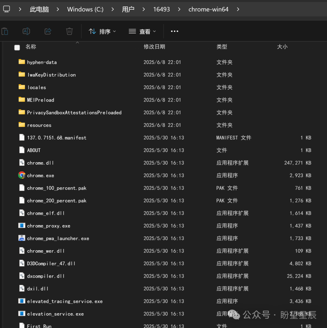Open the 排序 sort dropdown
327x328 pixels.
(102, 31)
